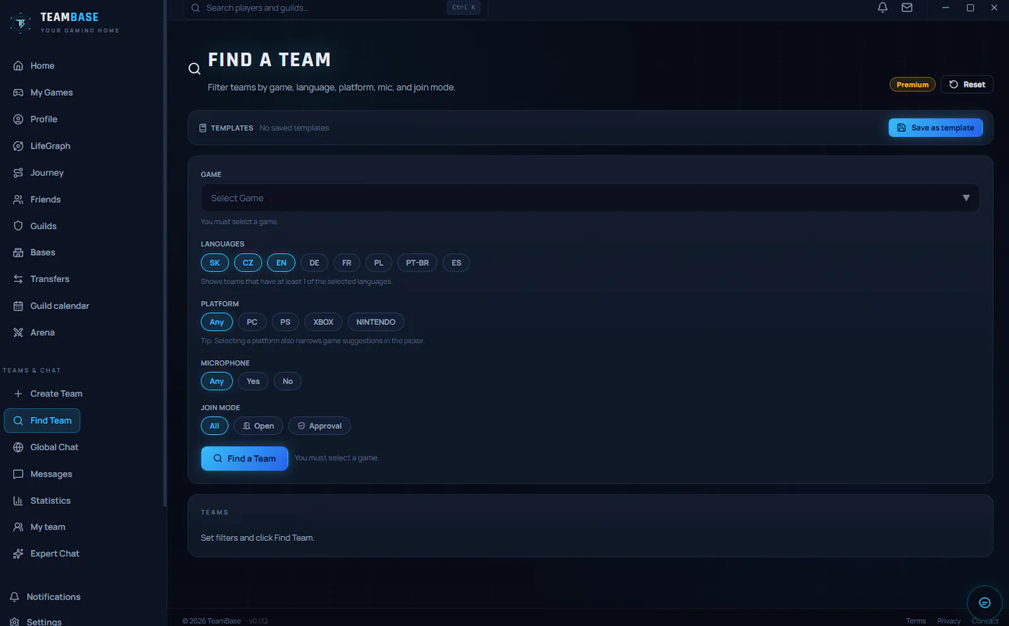The width and height of the screenshot is (1009, 626).
Task: Enable the DE language filter
Action: [314, 263]
